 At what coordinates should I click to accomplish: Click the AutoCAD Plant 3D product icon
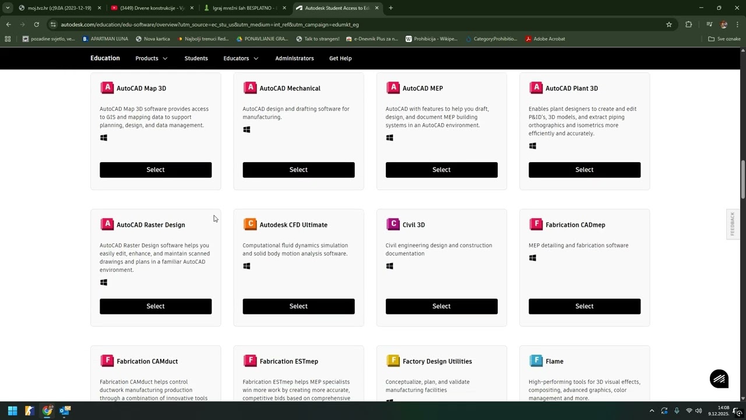[536, 88]
